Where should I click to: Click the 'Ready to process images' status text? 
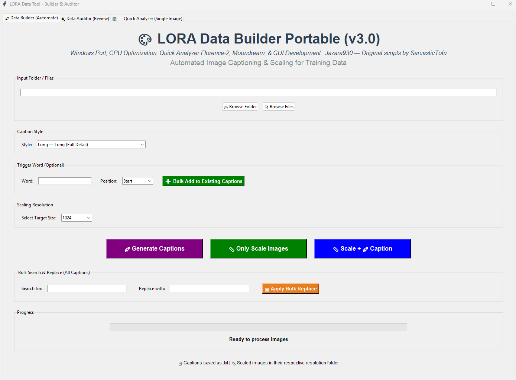259,339
